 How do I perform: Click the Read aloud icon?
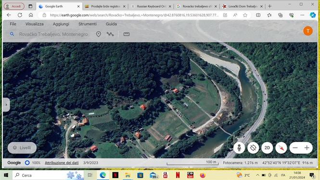(235, 15)
